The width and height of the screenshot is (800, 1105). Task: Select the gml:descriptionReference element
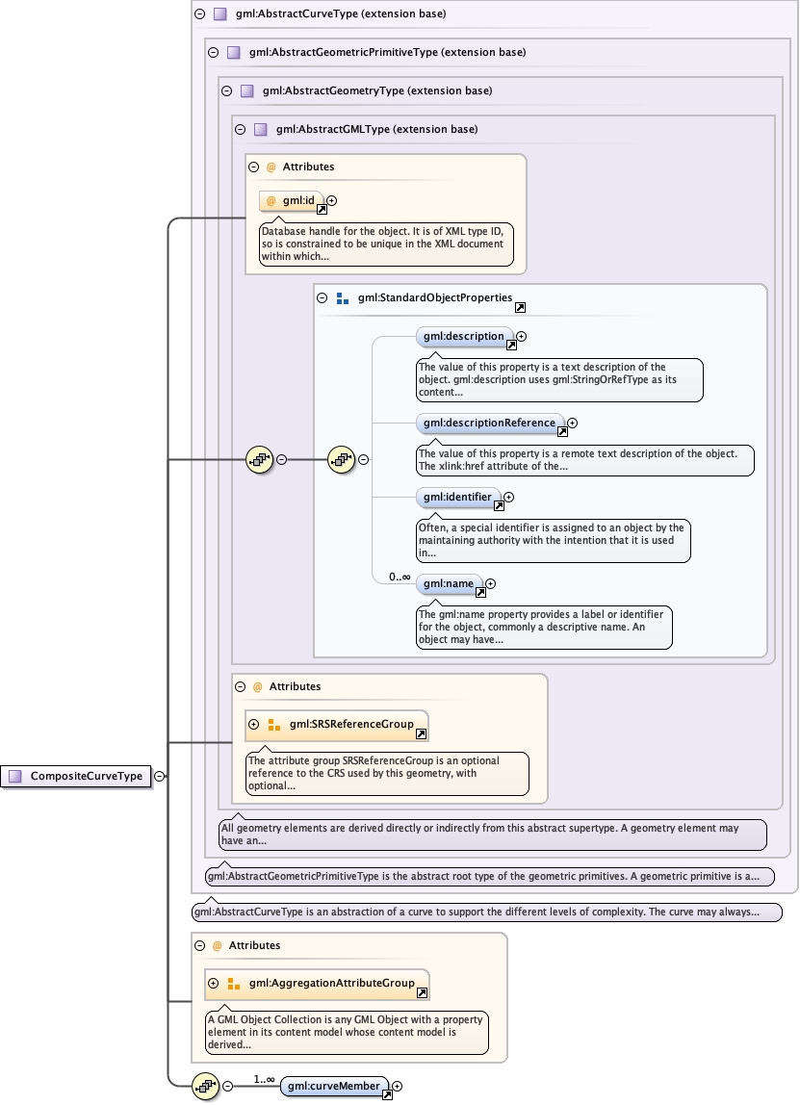490,424
